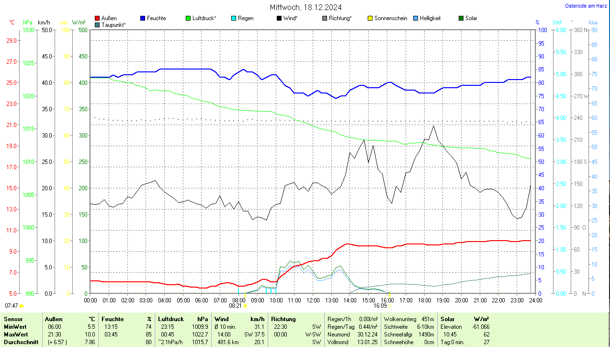This screenshot has width=610, height=347.
Task: Click the Sensor header in the table
Action: click(13, 319)
